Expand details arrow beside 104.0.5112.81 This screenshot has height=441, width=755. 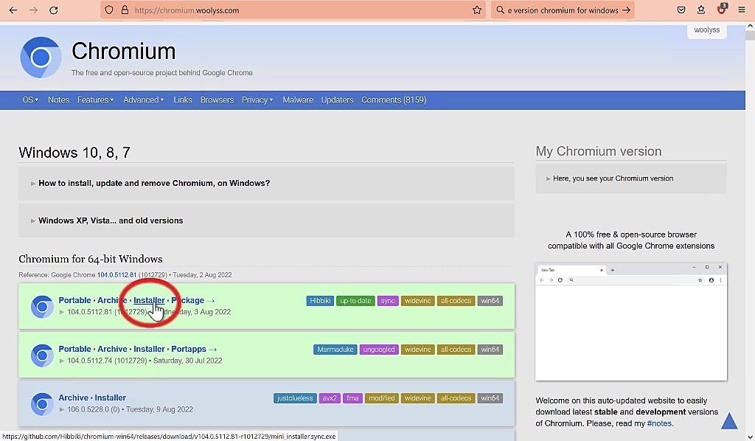62,312
